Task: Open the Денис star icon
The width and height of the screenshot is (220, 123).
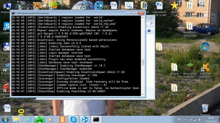Action: [175, 5]
